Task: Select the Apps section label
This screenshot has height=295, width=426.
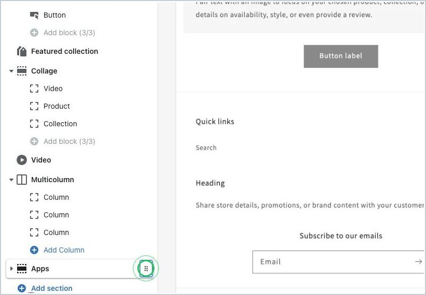Action: pyautogui.click(x=40, y=269)
